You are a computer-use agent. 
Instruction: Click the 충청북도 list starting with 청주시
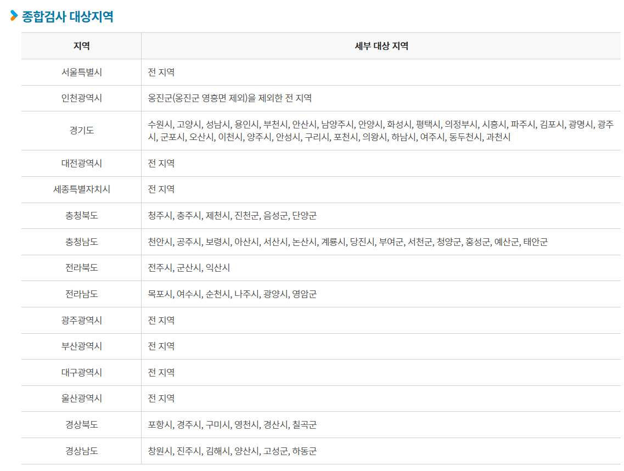coord(232,215)
